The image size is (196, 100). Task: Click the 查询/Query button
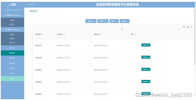(x=91, y=21)
